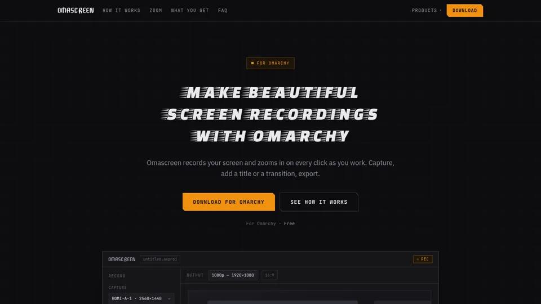Image resolution: width=541 pixels, height=304 pixels.
Task: Open the HDMI-A-1 2560×1440 capture dropdown
Action: click(x=141, y=298)
